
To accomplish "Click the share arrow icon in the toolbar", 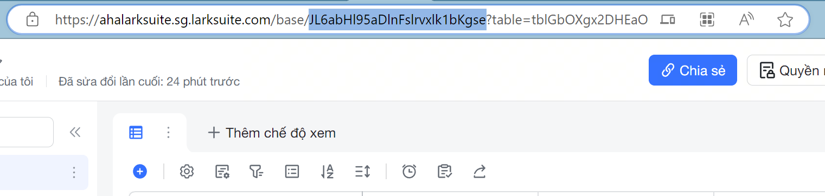I will tap(479, 172).
